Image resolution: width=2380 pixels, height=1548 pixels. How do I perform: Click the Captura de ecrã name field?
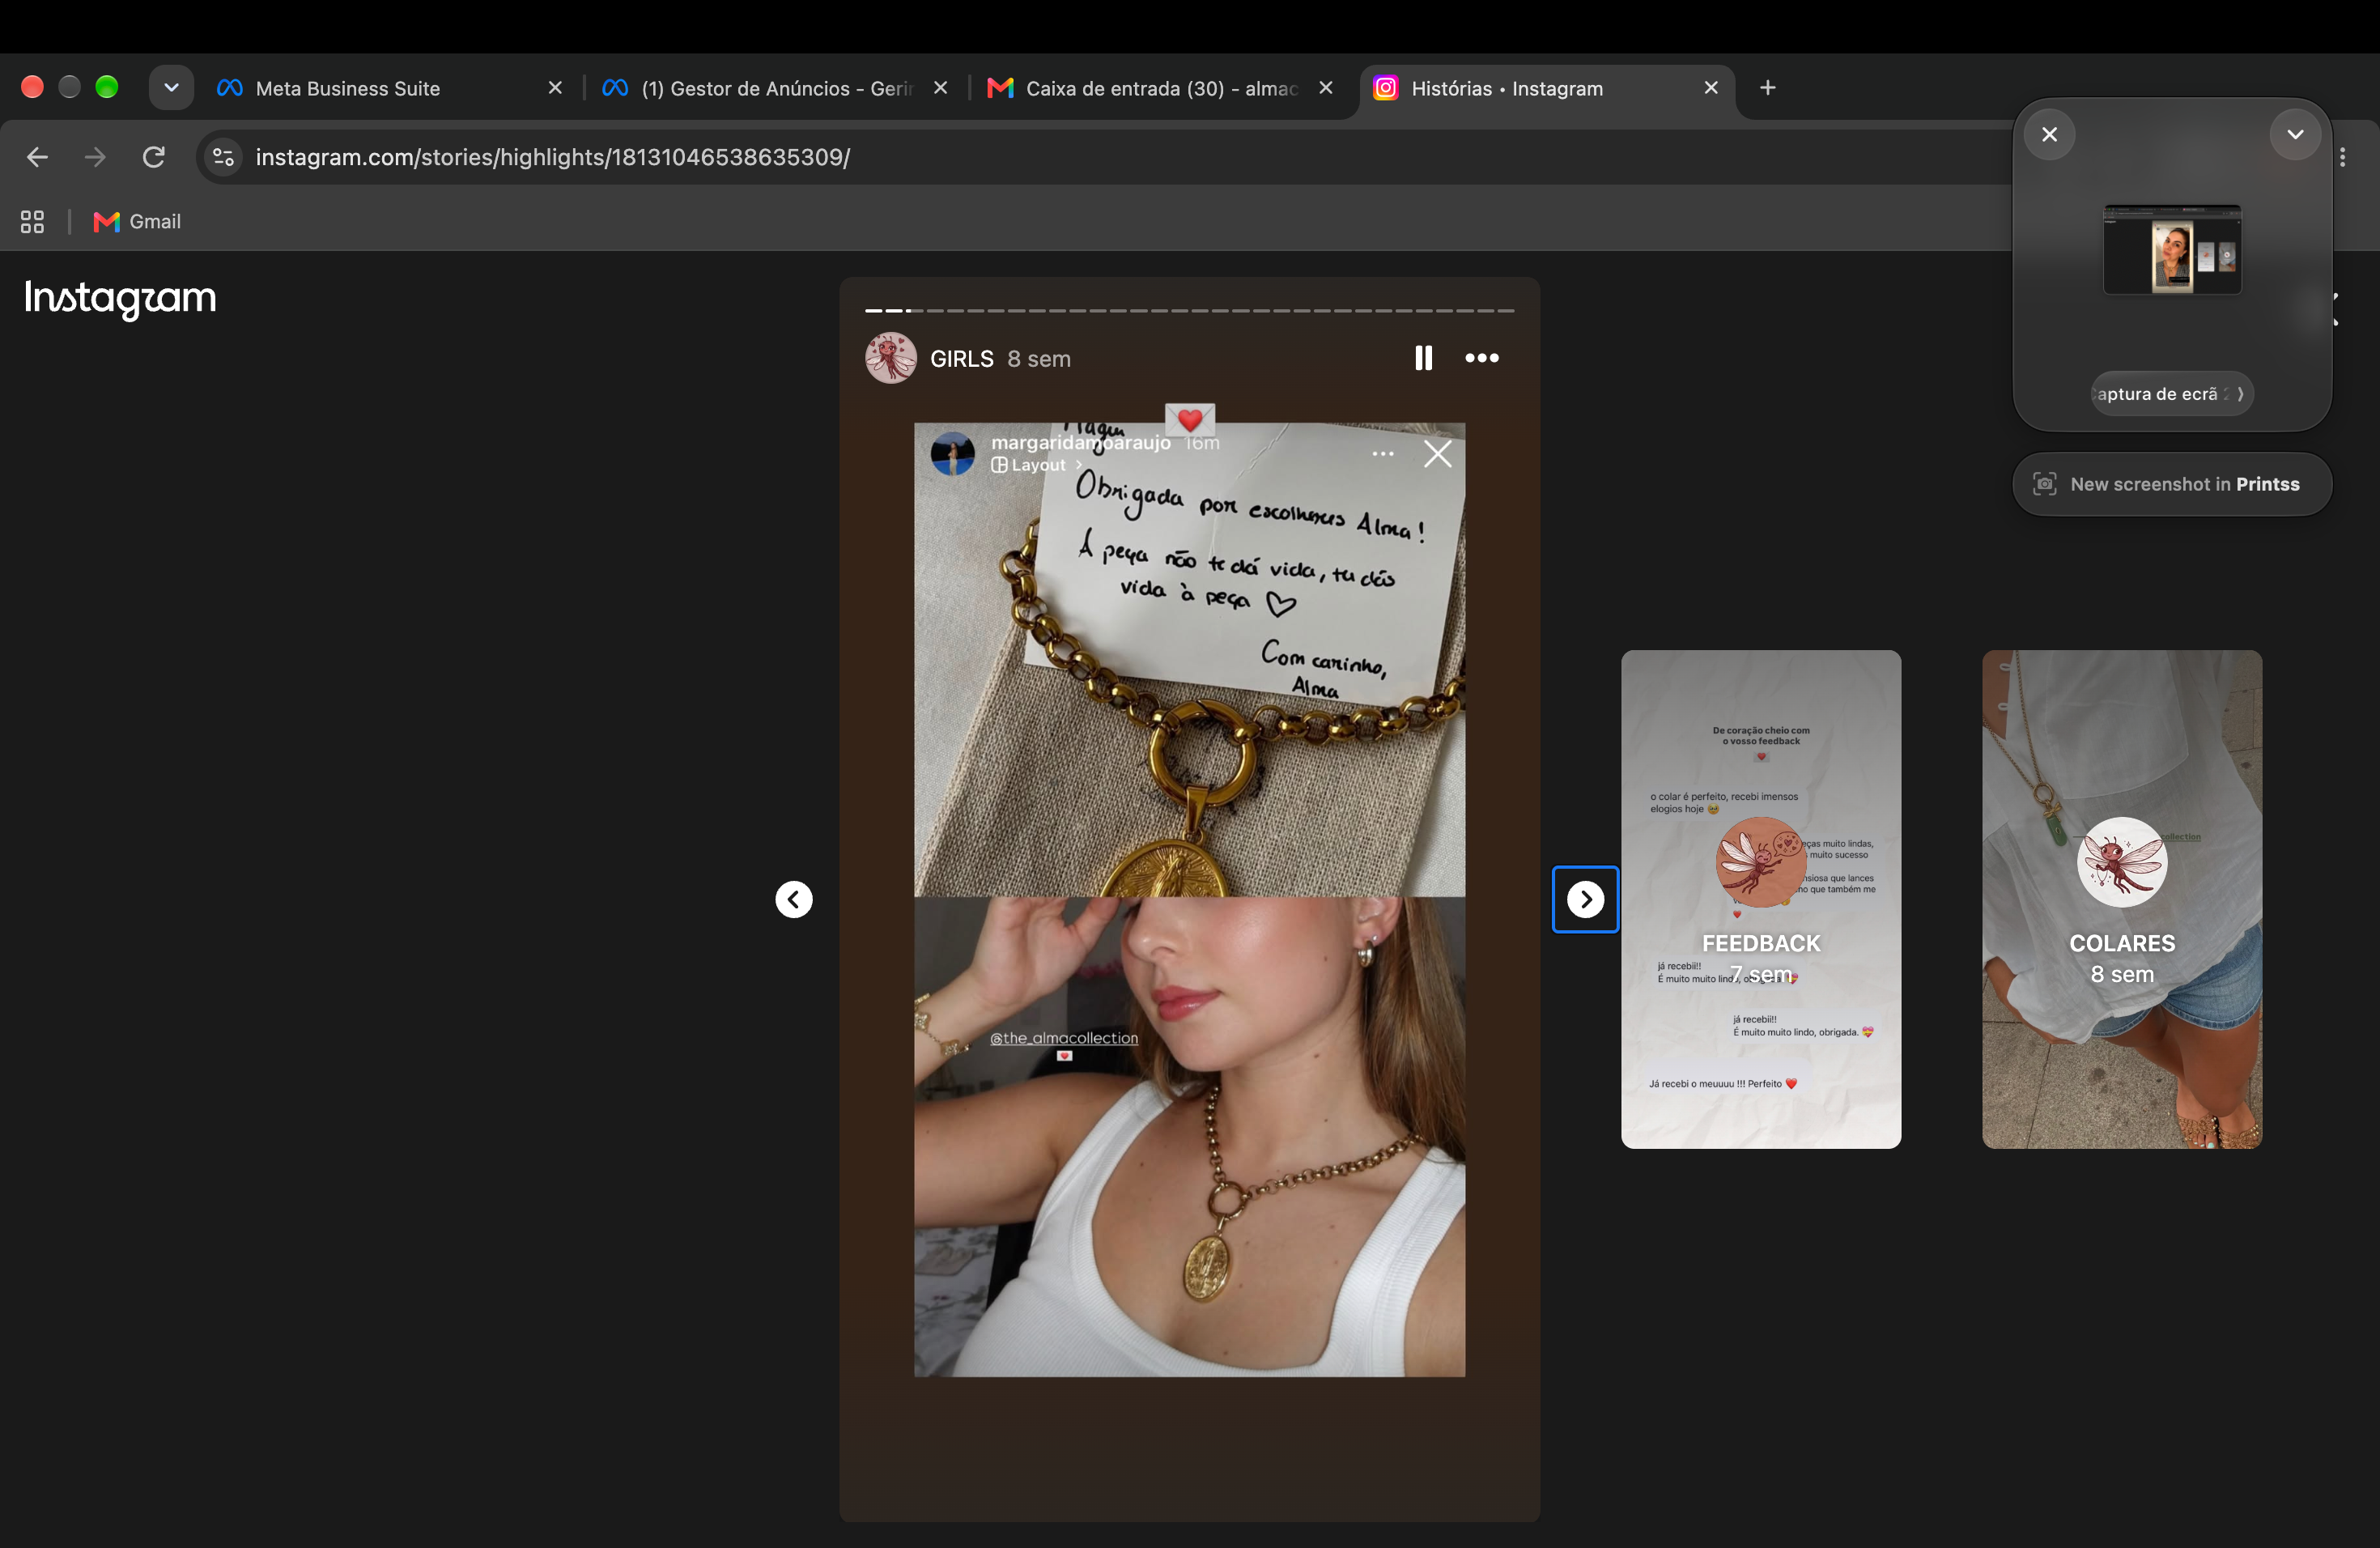2171,394
